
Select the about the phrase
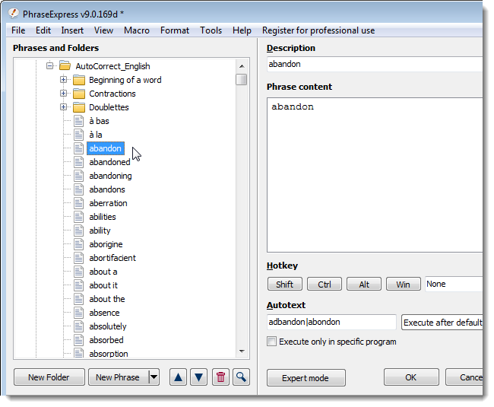[x=107, y=299]
